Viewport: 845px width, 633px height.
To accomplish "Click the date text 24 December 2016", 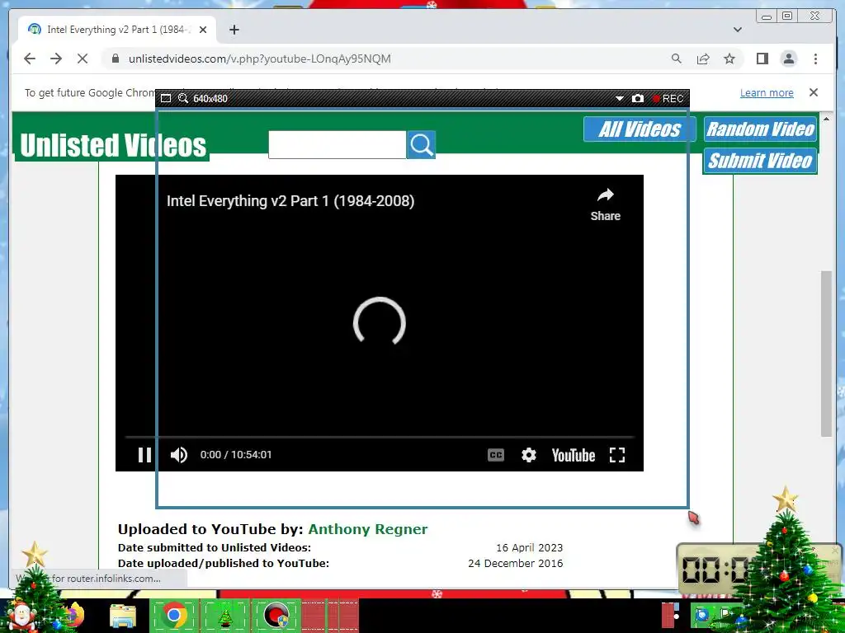I will coord(515,563).
